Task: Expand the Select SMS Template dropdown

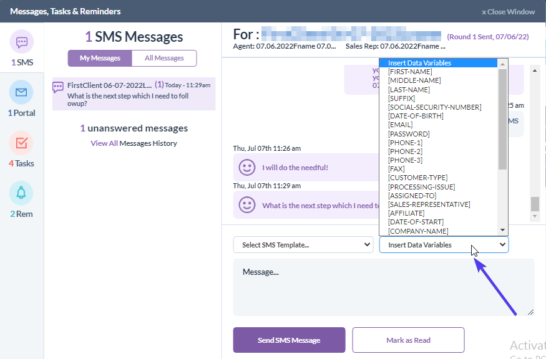Action: tap(303, 245)
